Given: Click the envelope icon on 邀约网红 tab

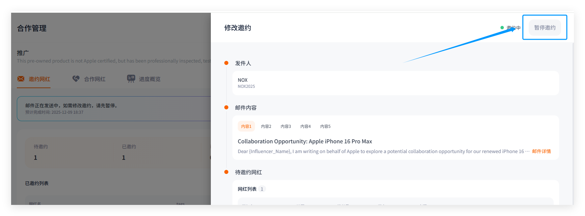Looking at the screenshot, I should coord(21,79).
